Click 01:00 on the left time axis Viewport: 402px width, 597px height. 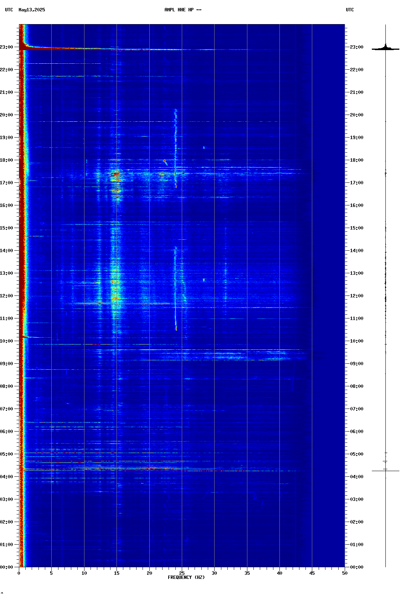click(6, 545)
